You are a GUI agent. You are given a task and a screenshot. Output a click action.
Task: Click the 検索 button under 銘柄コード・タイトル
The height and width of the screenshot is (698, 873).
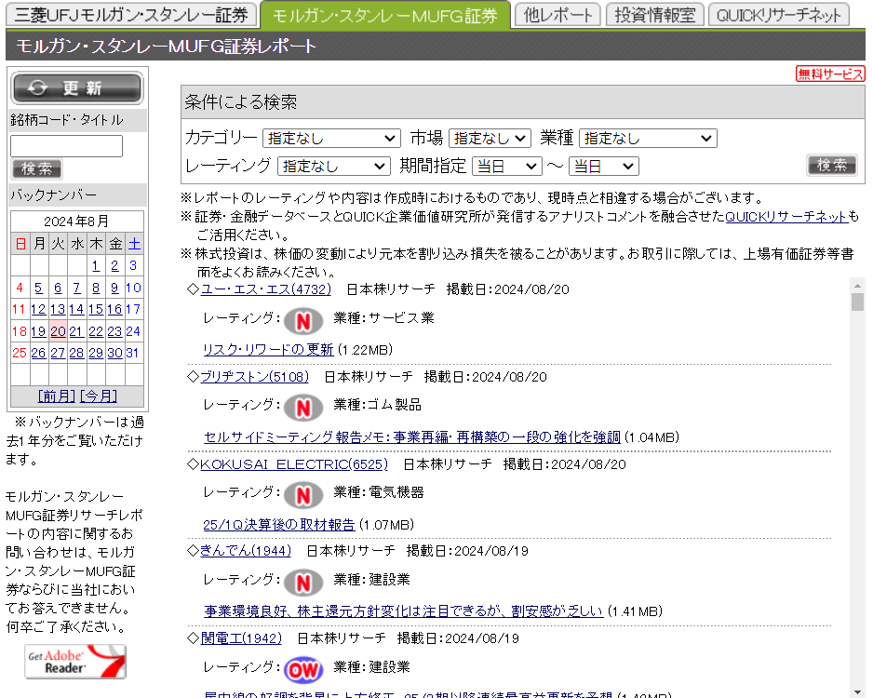click(x=36, y=168)
